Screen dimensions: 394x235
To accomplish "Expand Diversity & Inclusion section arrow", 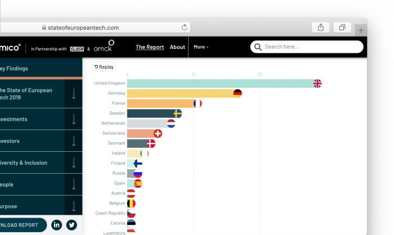I will (74, 162).
